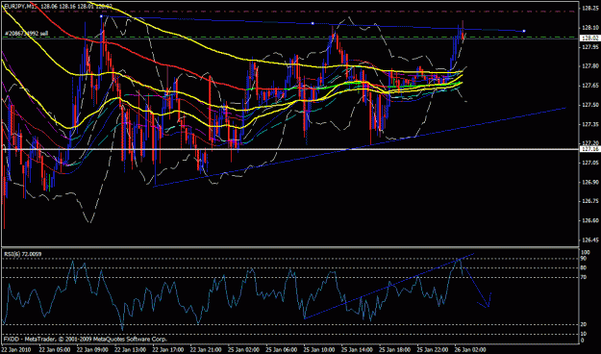Click the 25 Jan 18:00 time label
Screen dimensions: 601x354
click(394, 350)
